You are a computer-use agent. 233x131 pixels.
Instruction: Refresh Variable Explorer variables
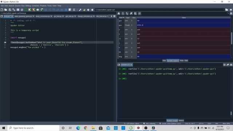(x=139, y=13)
